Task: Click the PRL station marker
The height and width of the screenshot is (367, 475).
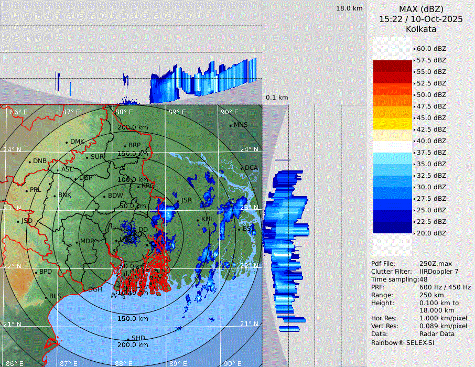Action: (x=26, y=190)
